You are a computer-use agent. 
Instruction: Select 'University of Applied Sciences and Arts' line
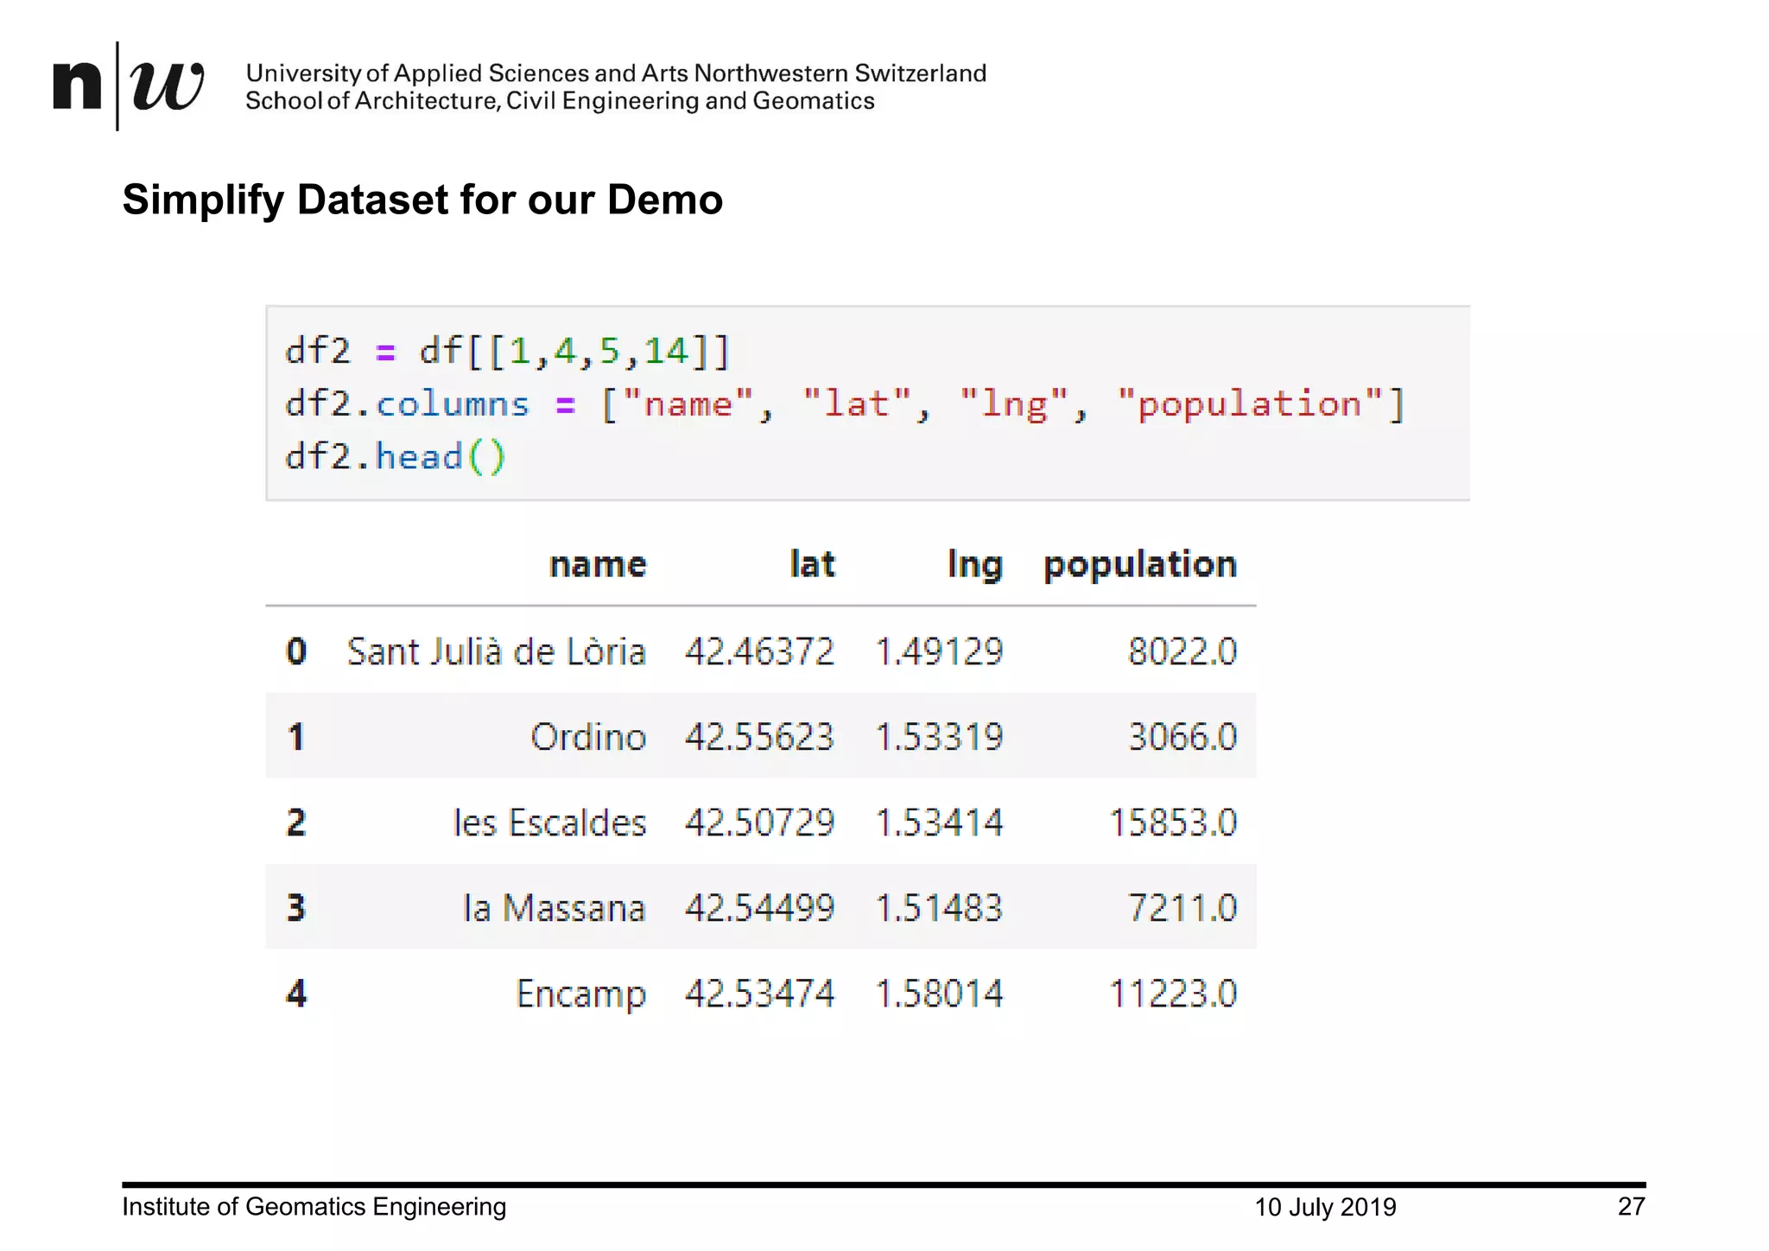coord(616,73)
